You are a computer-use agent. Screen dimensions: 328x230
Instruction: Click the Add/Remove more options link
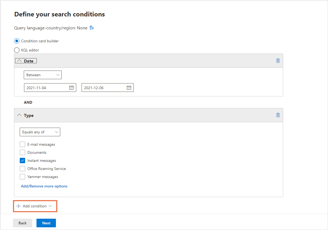click(x=44, y=186)
